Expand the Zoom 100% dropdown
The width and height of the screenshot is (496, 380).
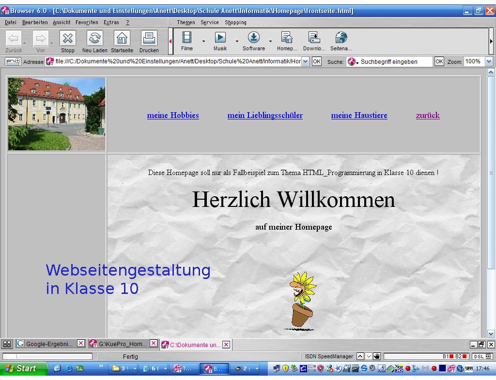[488, 61]
